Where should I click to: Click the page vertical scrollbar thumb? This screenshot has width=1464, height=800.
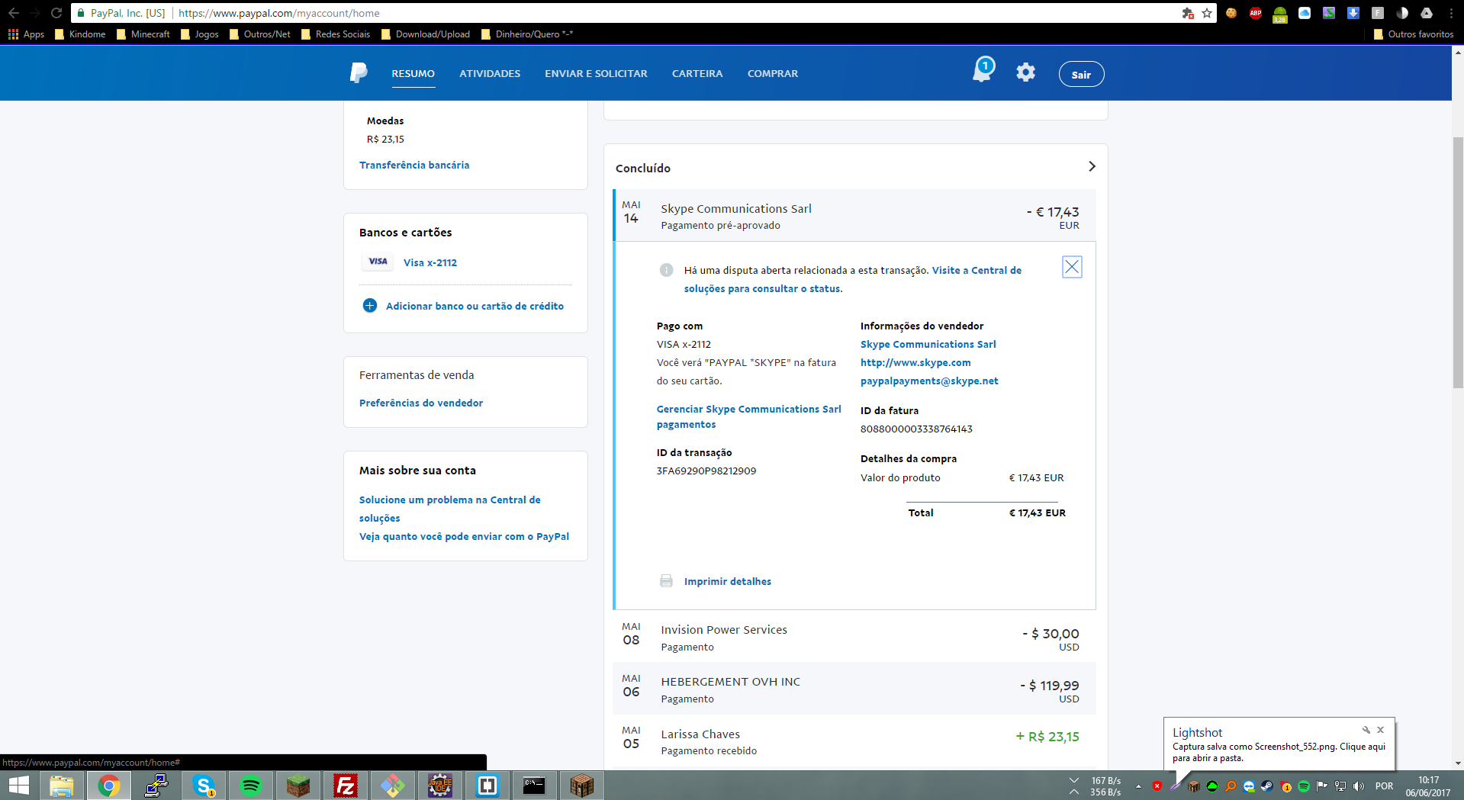[x=1458, y=263]
